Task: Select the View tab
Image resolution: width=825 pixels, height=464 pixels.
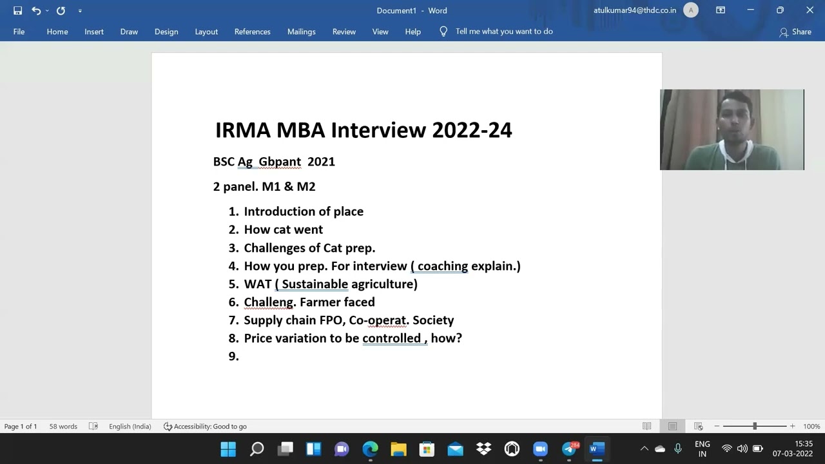Action: (380, 32)
